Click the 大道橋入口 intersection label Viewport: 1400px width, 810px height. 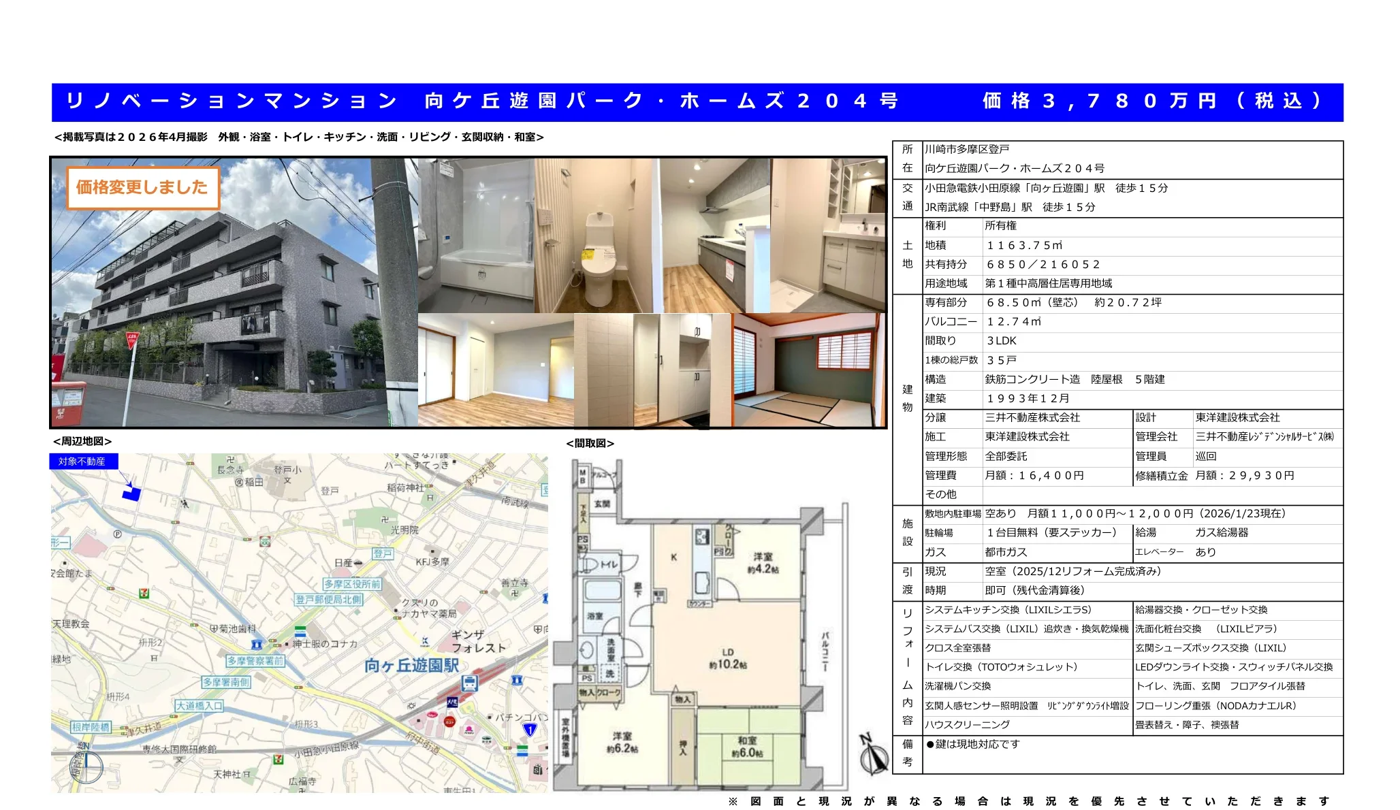(x=200, y=706)
